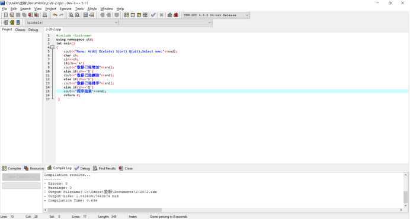
Task: Open the empty function list dropdown beside (globals)
Action: click(165, 22)
